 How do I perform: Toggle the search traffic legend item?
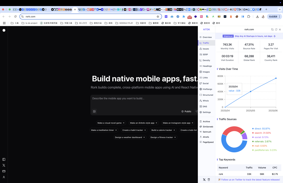pos(262,133)
